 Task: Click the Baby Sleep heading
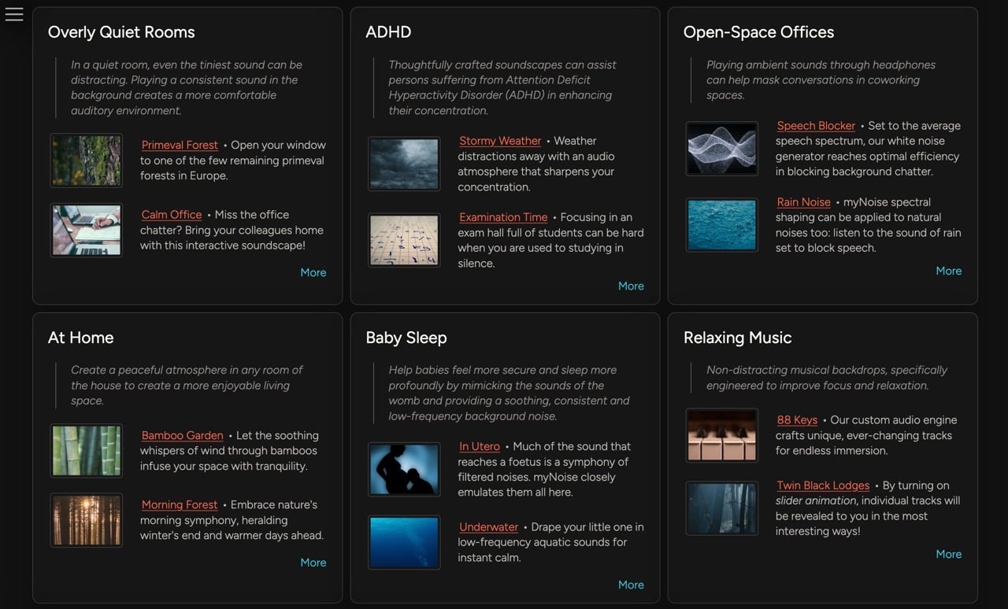(406, 338)
